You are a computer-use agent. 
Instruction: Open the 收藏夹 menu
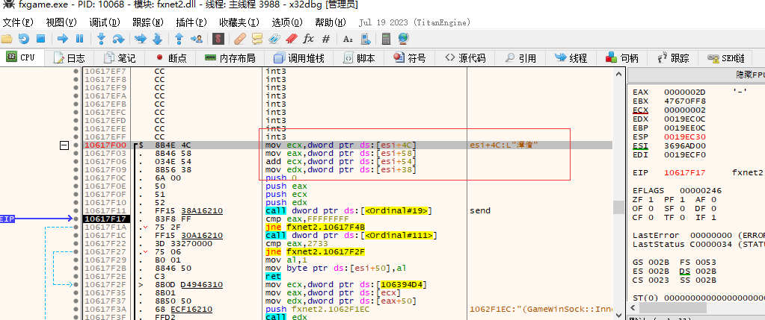pos(239,22)
